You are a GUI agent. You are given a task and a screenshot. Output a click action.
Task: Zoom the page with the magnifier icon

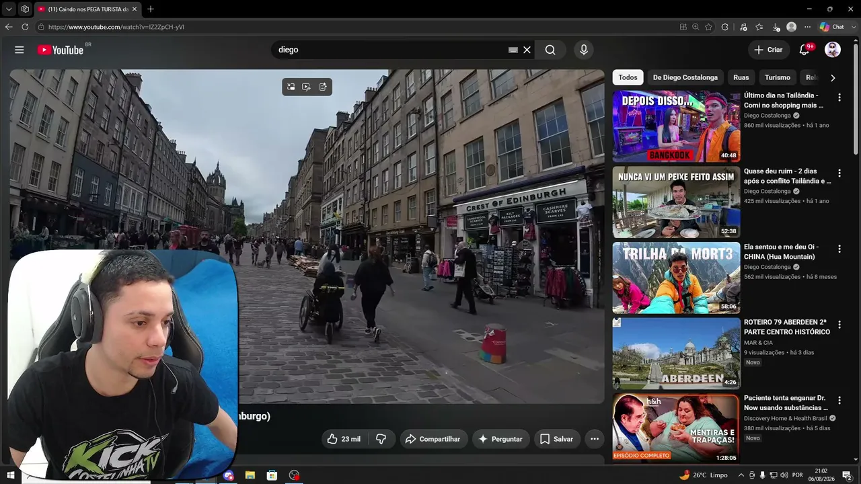tap(696, 27)
